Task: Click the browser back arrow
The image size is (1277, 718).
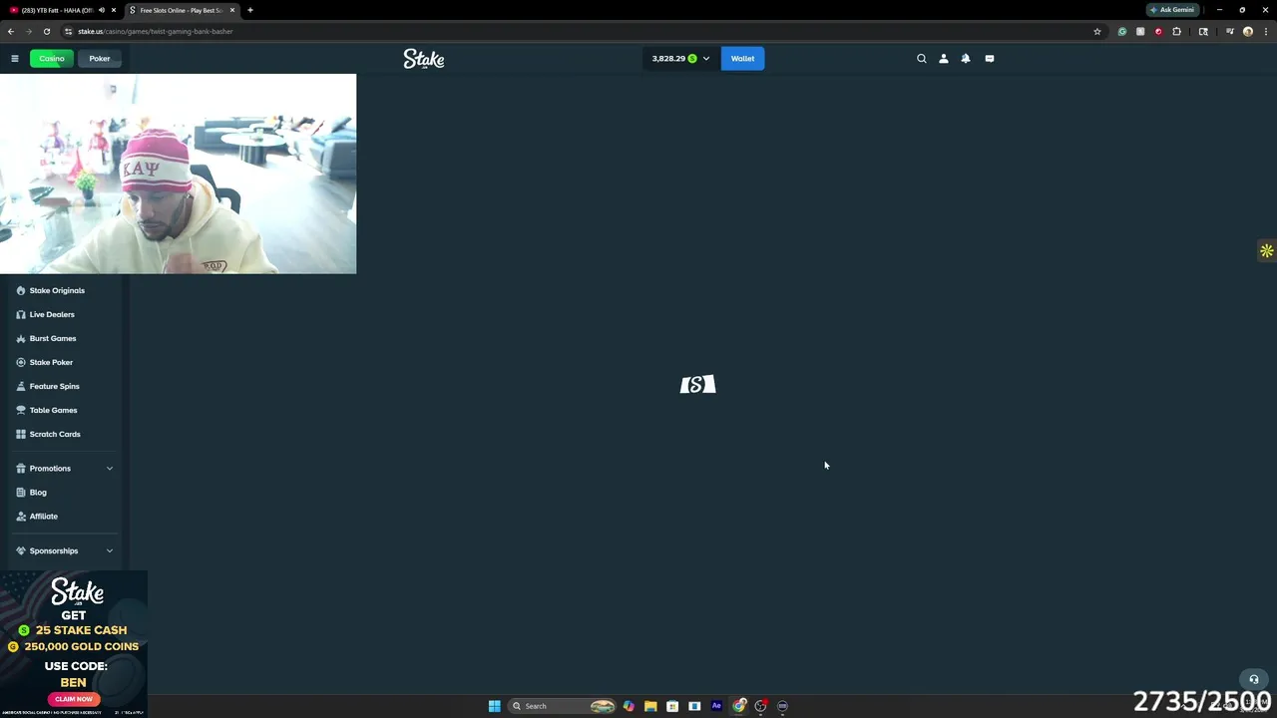Action: (11, 31)
